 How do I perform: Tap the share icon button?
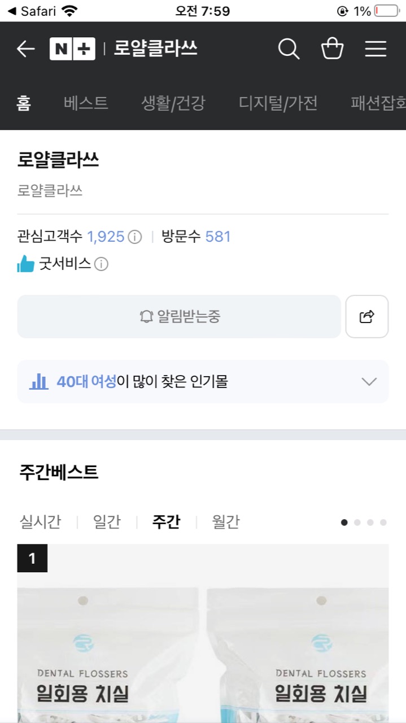pos(367,316)
